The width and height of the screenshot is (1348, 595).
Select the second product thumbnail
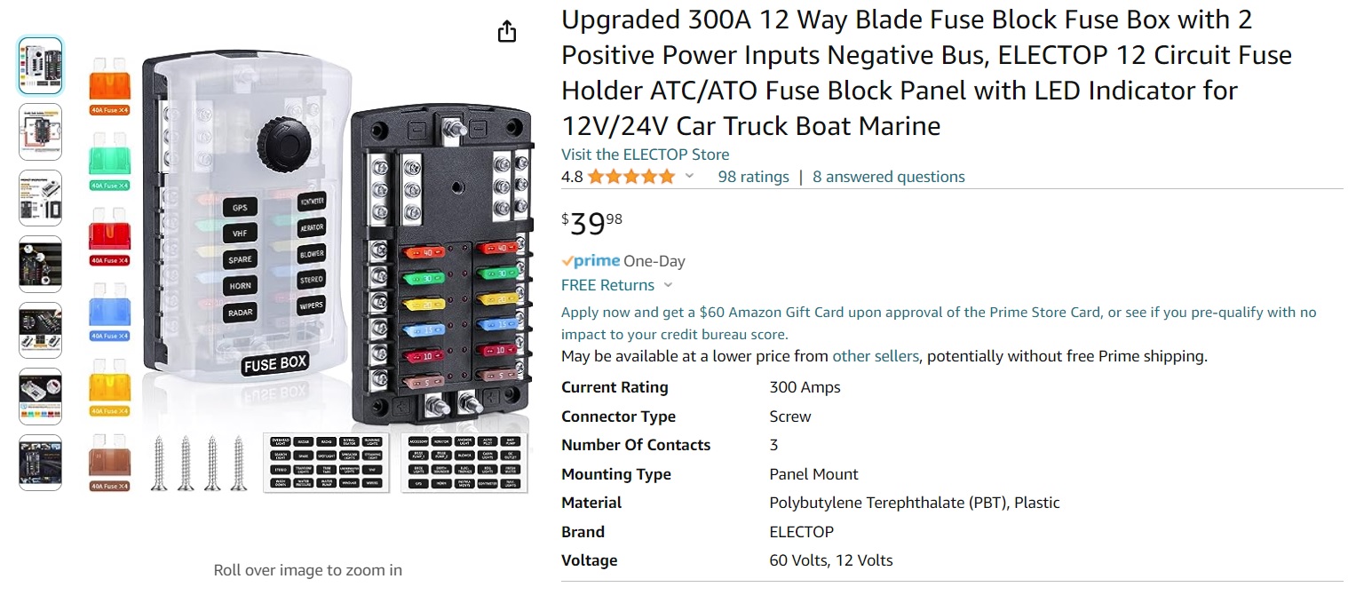tap(40, 131)
